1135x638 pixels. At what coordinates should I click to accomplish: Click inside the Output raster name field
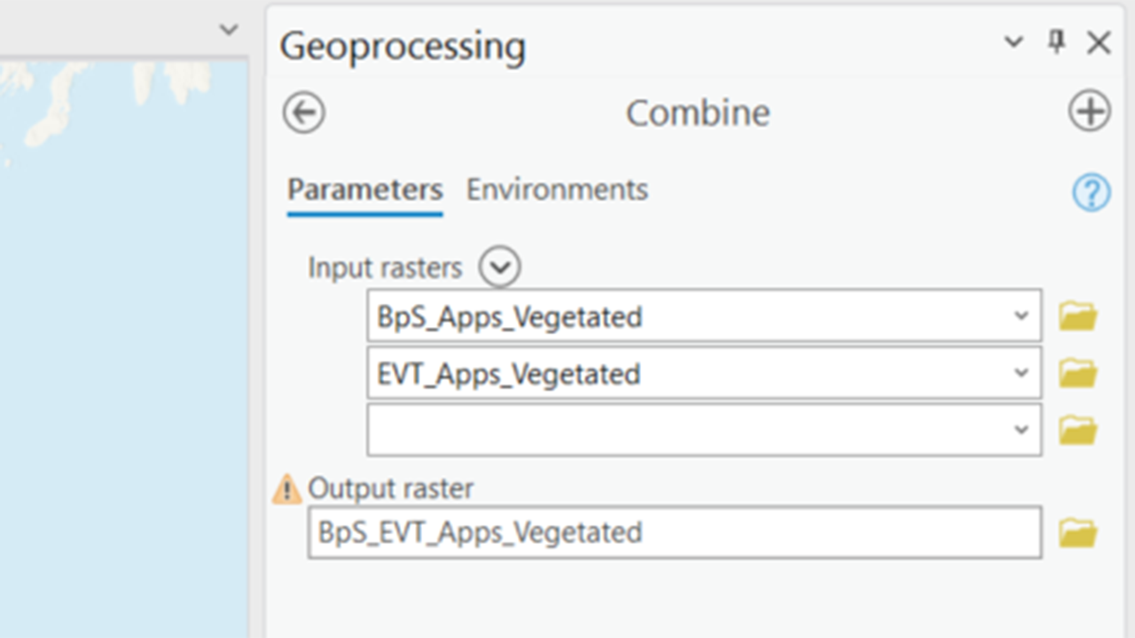[x=621, y=532]
